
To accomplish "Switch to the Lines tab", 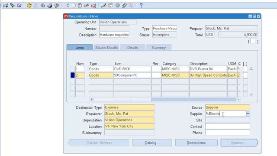I will [80, 47].
